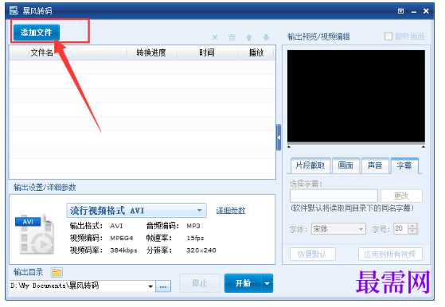Click the 添加文件 button
The height and width of the screenshot is (307, 445).
(x=37, y=33)
